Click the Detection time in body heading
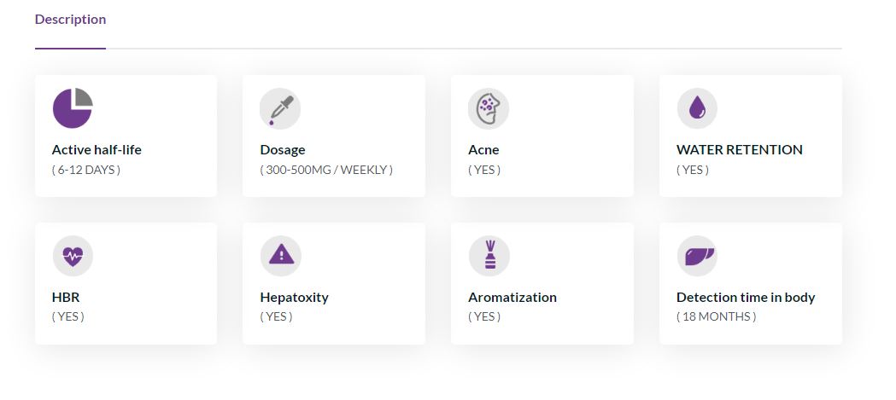This screenshot has height=400, width=896. pos(746,298)
